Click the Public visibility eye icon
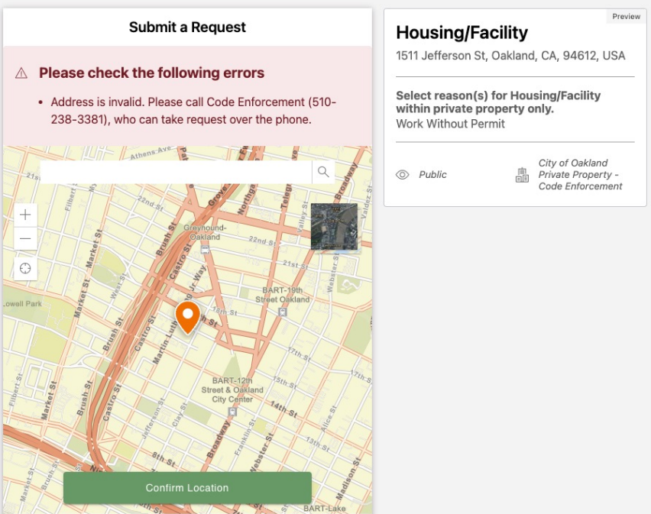This screenshot has width=651, height=514. tap(403, 175)
